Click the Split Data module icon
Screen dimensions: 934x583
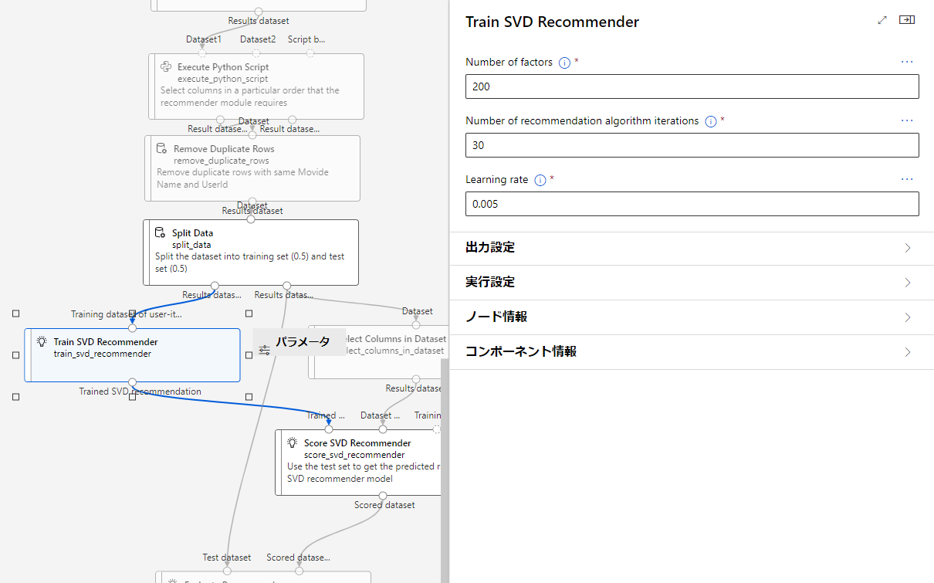click(x=161, y=232)
